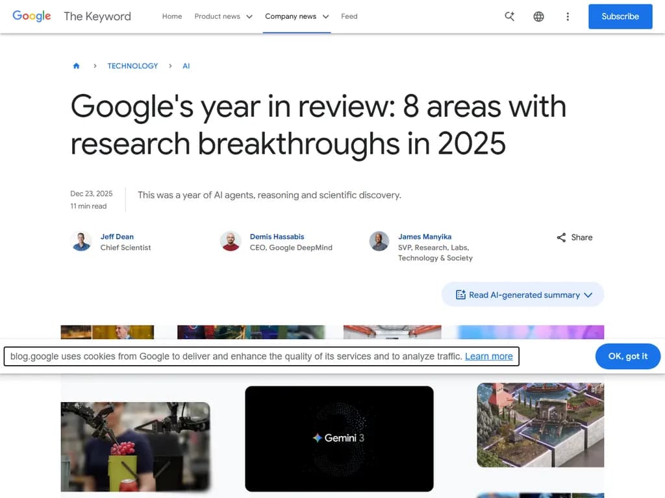Click the Google logo
The height and width of the screenshot is (498, 665).
pos(31,16)
